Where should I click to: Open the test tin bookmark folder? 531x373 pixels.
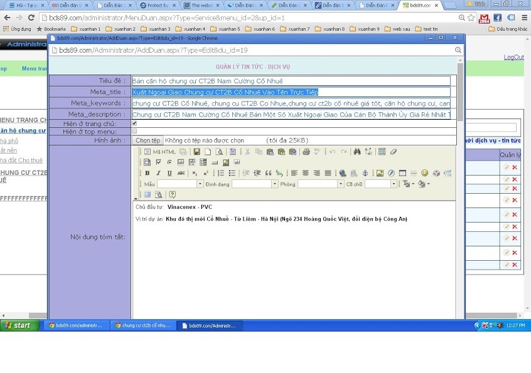426,29
